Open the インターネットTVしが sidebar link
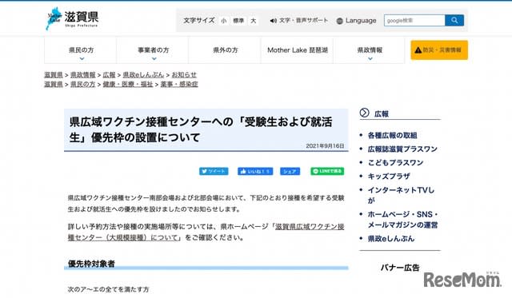This screenshot has height=298, width=512. pos(401,195)
